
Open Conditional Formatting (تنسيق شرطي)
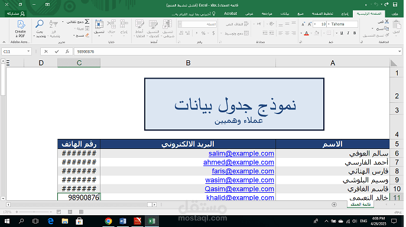click(167, 28)
